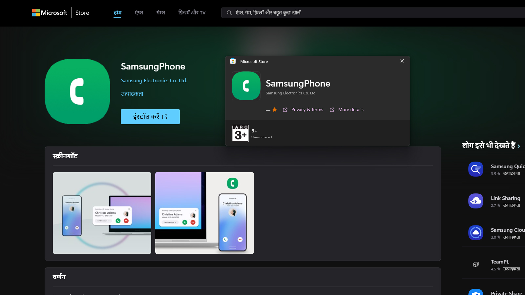This screenshot has height=295, width=525.
Task: Open Samsung Electronics Co. Ltd. publisher link
Action: pyautogui.click(x=154, y=81)
